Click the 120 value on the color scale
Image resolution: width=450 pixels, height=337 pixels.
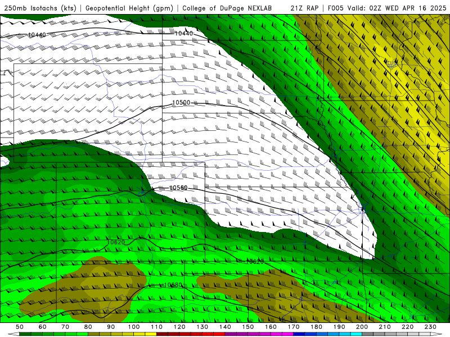(179, 327)
